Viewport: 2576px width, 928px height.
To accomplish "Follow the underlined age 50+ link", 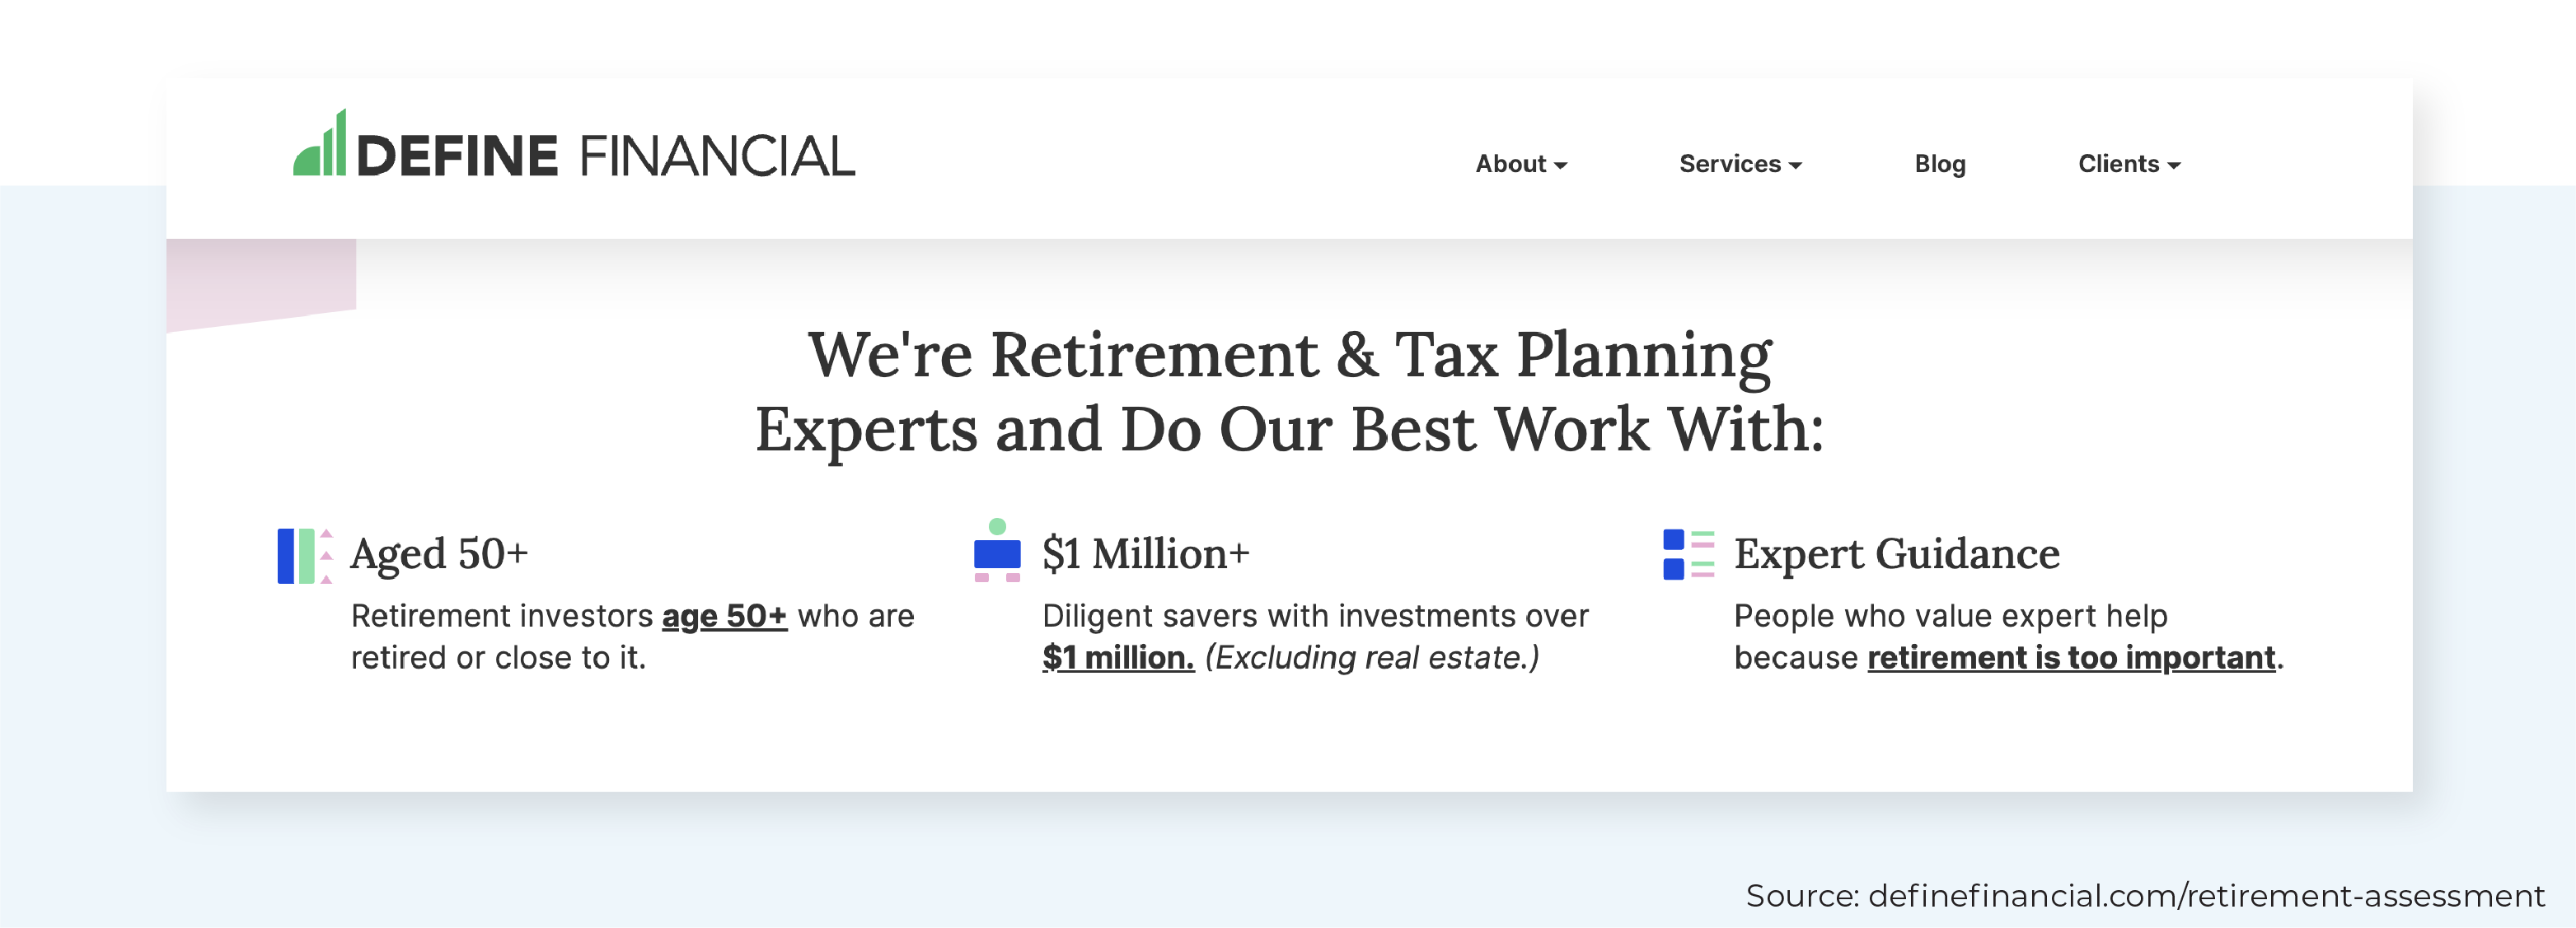I will 724,617.
